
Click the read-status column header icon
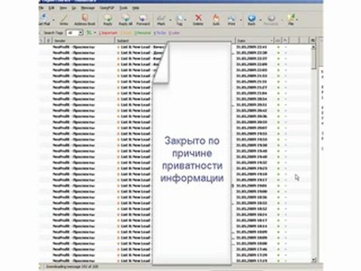278,41
